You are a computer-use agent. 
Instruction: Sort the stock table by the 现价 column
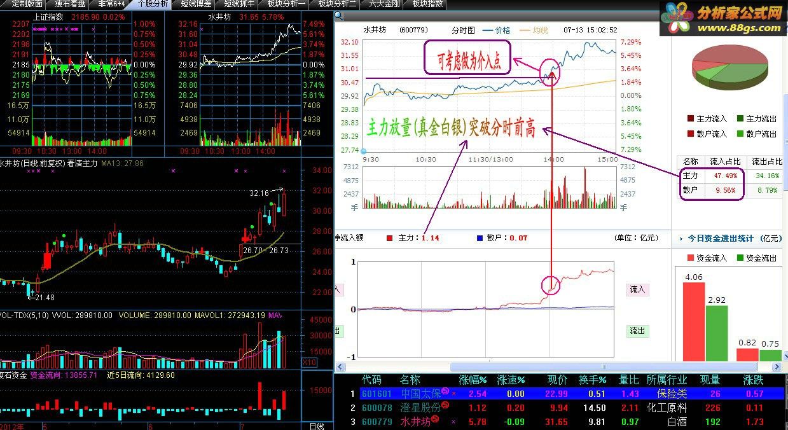[x=558, y=380]
